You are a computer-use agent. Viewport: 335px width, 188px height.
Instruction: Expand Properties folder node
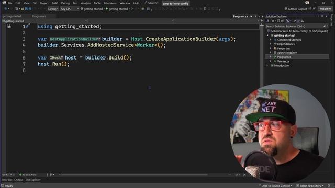pyautogui.click(x=271, y=49)
